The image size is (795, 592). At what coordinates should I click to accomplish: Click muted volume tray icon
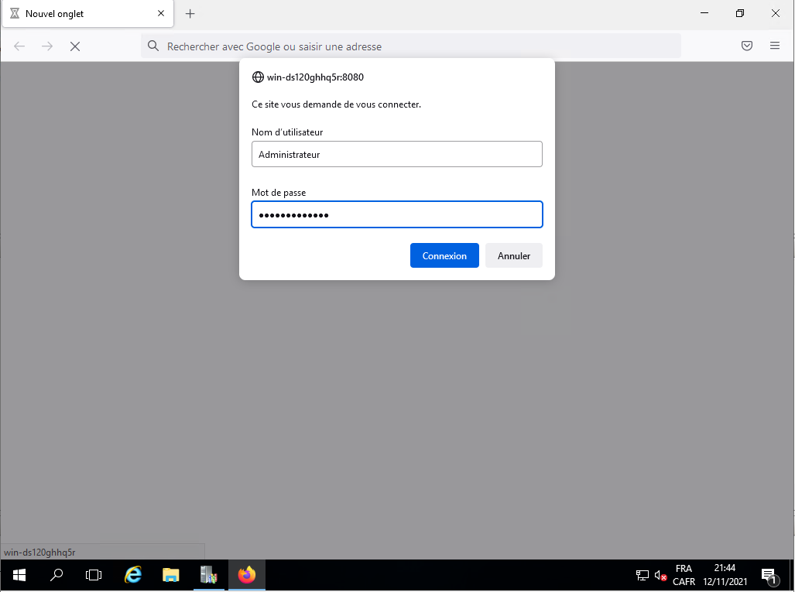click(660, 575)
